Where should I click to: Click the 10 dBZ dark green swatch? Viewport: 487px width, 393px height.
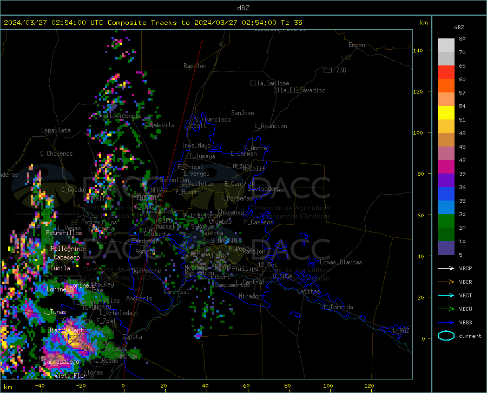446,235
